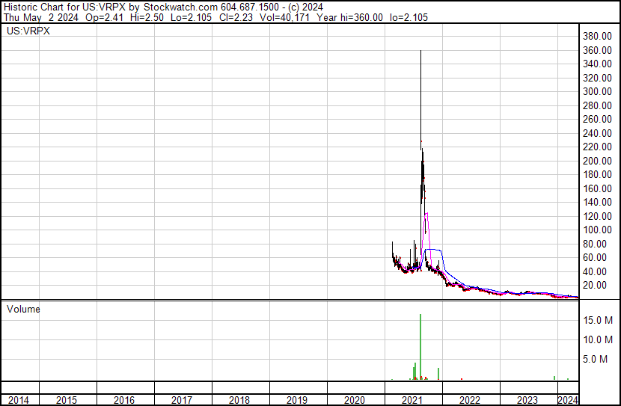
Task: Click the Vol=40,171 value in header
Action: (289, 18)
